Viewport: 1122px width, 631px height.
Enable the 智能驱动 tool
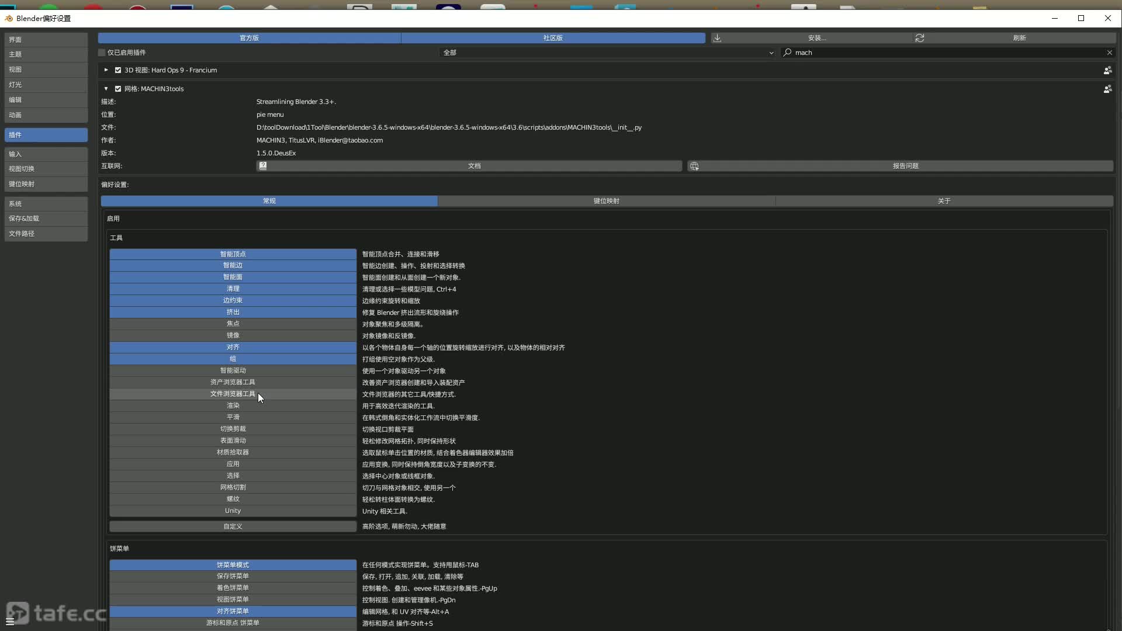(x=233, y=370)
